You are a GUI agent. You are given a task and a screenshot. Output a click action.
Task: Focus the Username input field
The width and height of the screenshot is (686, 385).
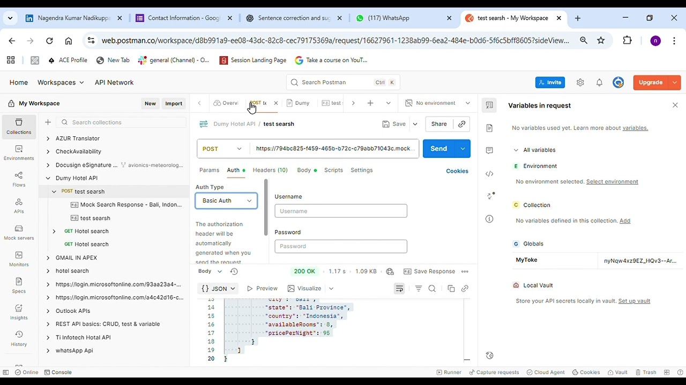pyautogui.click(x=341, y=211)
